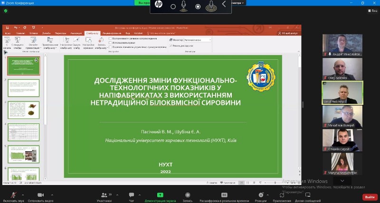Image resolution: width=380 pixels, height=203 pixels.
Task: Click Остановить видео camera icon
Action: coord(41,195)
